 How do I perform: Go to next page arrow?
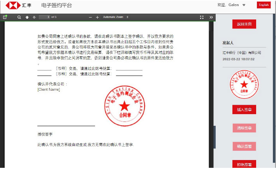pyautogui.click(x=34, y=17)
